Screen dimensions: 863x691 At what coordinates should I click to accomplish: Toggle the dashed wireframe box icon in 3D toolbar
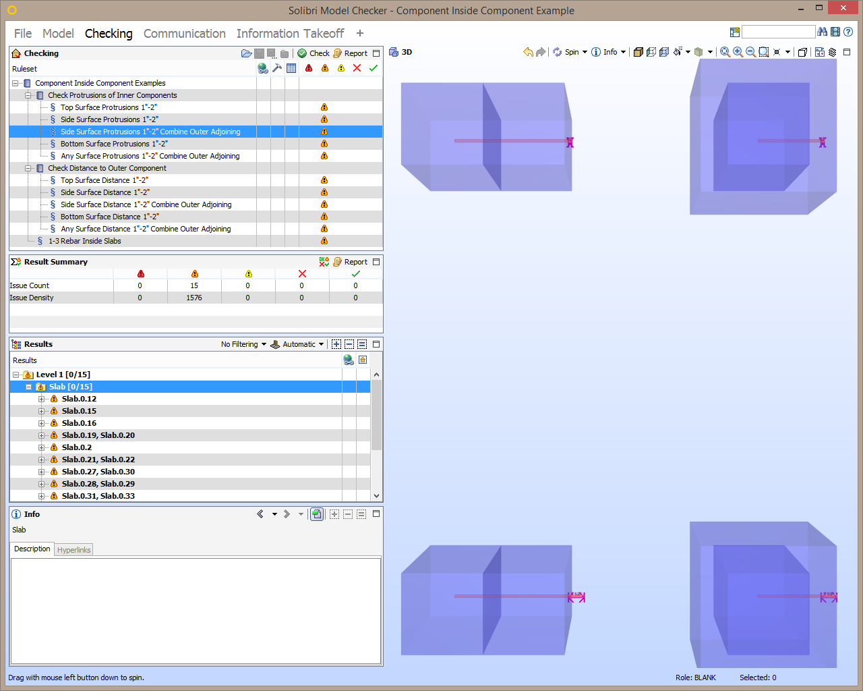[x=651, y=52]
